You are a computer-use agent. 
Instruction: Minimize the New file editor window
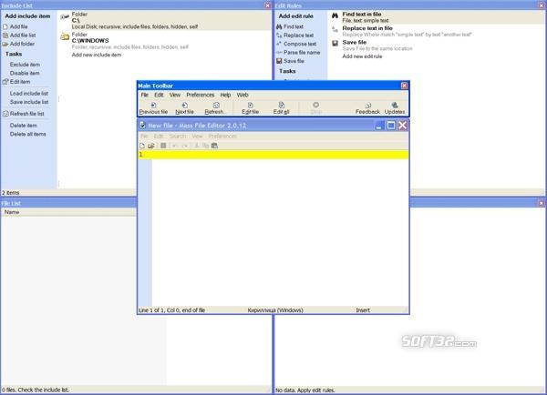379,126
